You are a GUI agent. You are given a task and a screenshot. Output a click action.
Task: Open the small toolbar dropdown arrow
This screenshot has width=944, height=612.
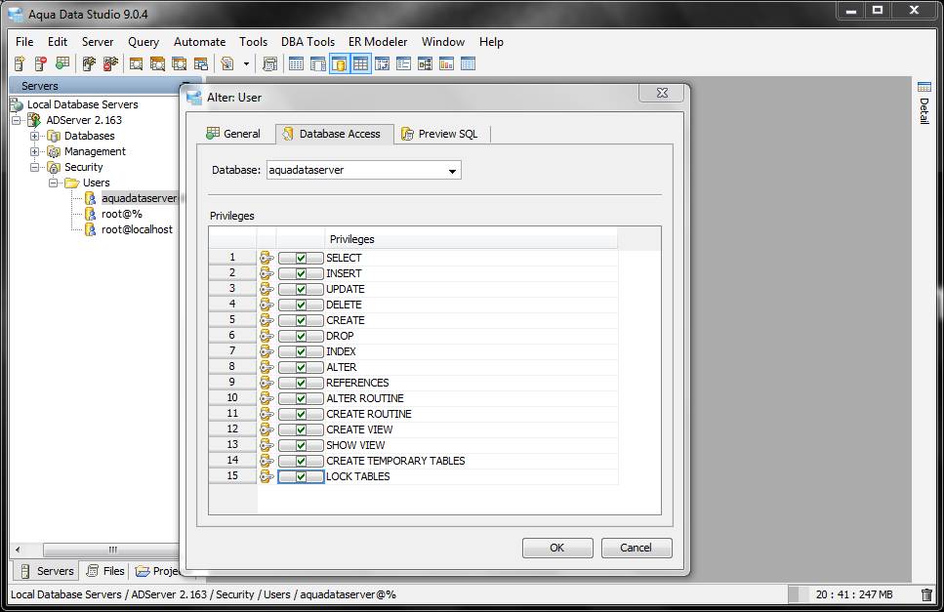(x=246, y=63)
